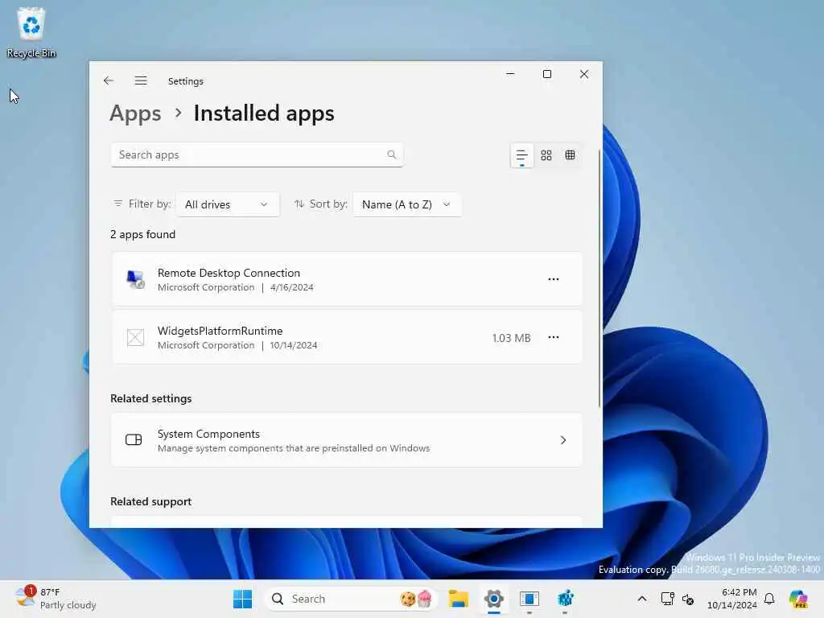This screenshot has height=618, width=824.
Task: Open the Windows Start menu
Action: 242,599
